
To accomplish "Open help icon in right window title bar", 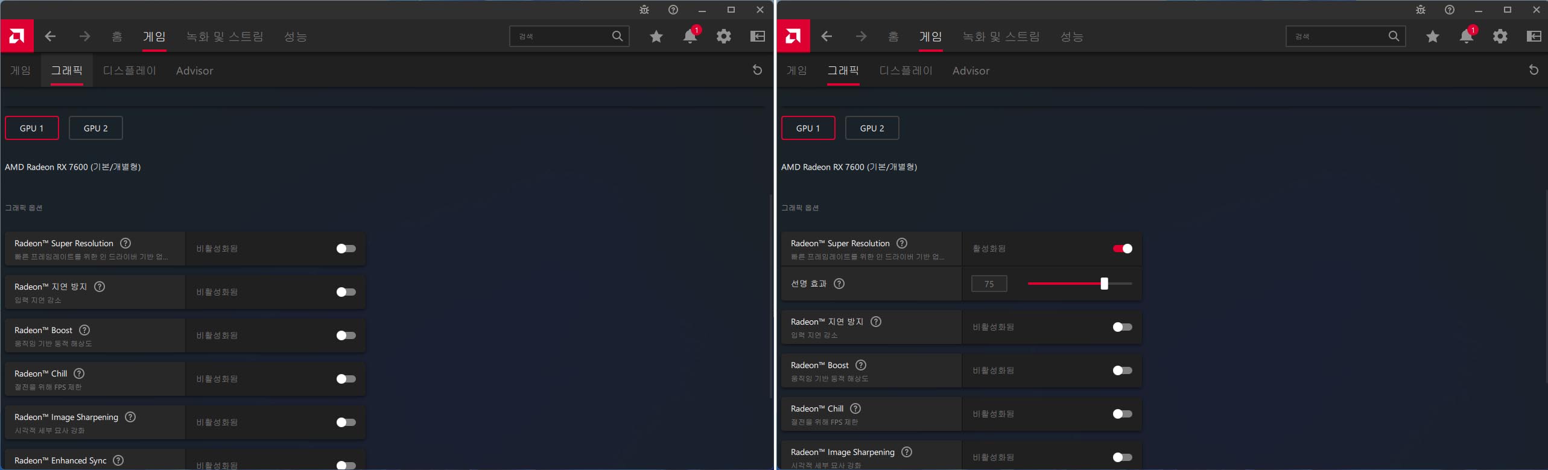I will coord(1450,10).
